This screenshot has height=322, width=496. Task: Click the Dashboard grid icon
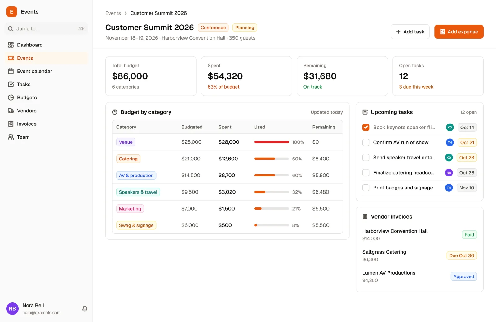pyautogui.click(x=11, y=45)
